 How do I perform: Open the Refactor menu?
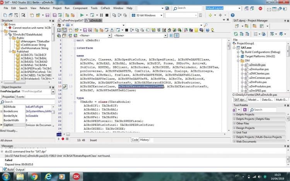tap(44, 8)
